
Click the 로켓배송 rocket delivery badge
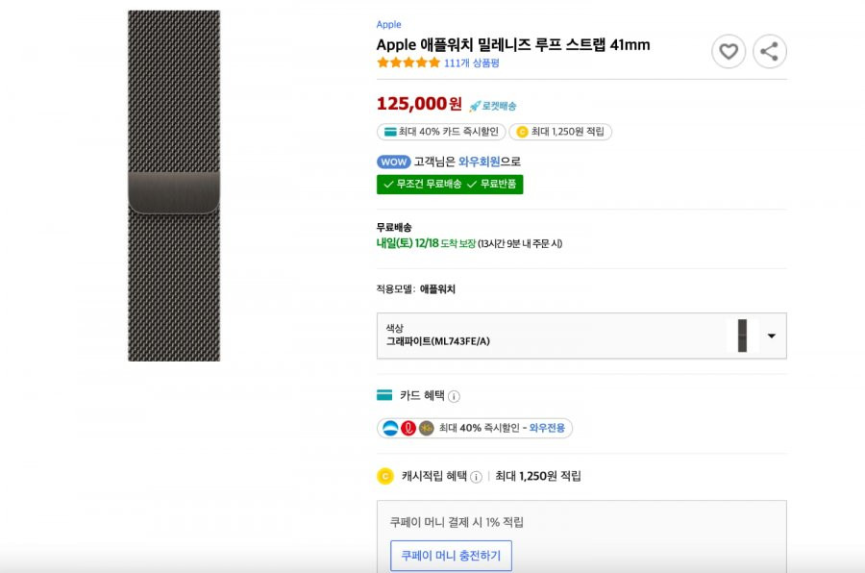493,106
